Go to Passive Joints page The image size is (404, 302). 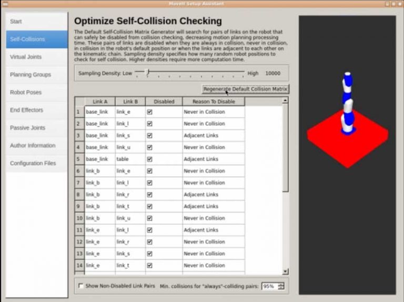pyautogui.click(x=37, y=128)
